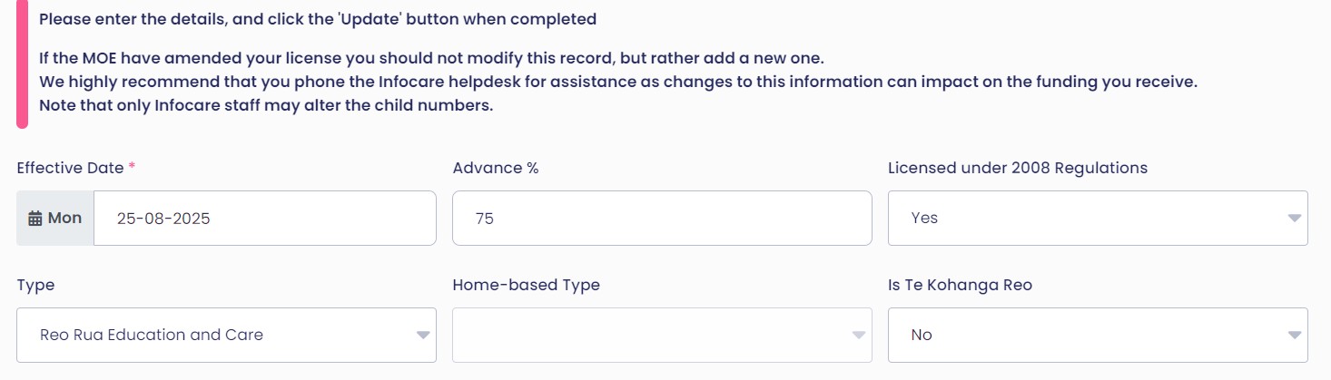Click the arrow icon on the Type dropdown
Image resolution: width=1331 pixels, height=380 pixels.
422,336
